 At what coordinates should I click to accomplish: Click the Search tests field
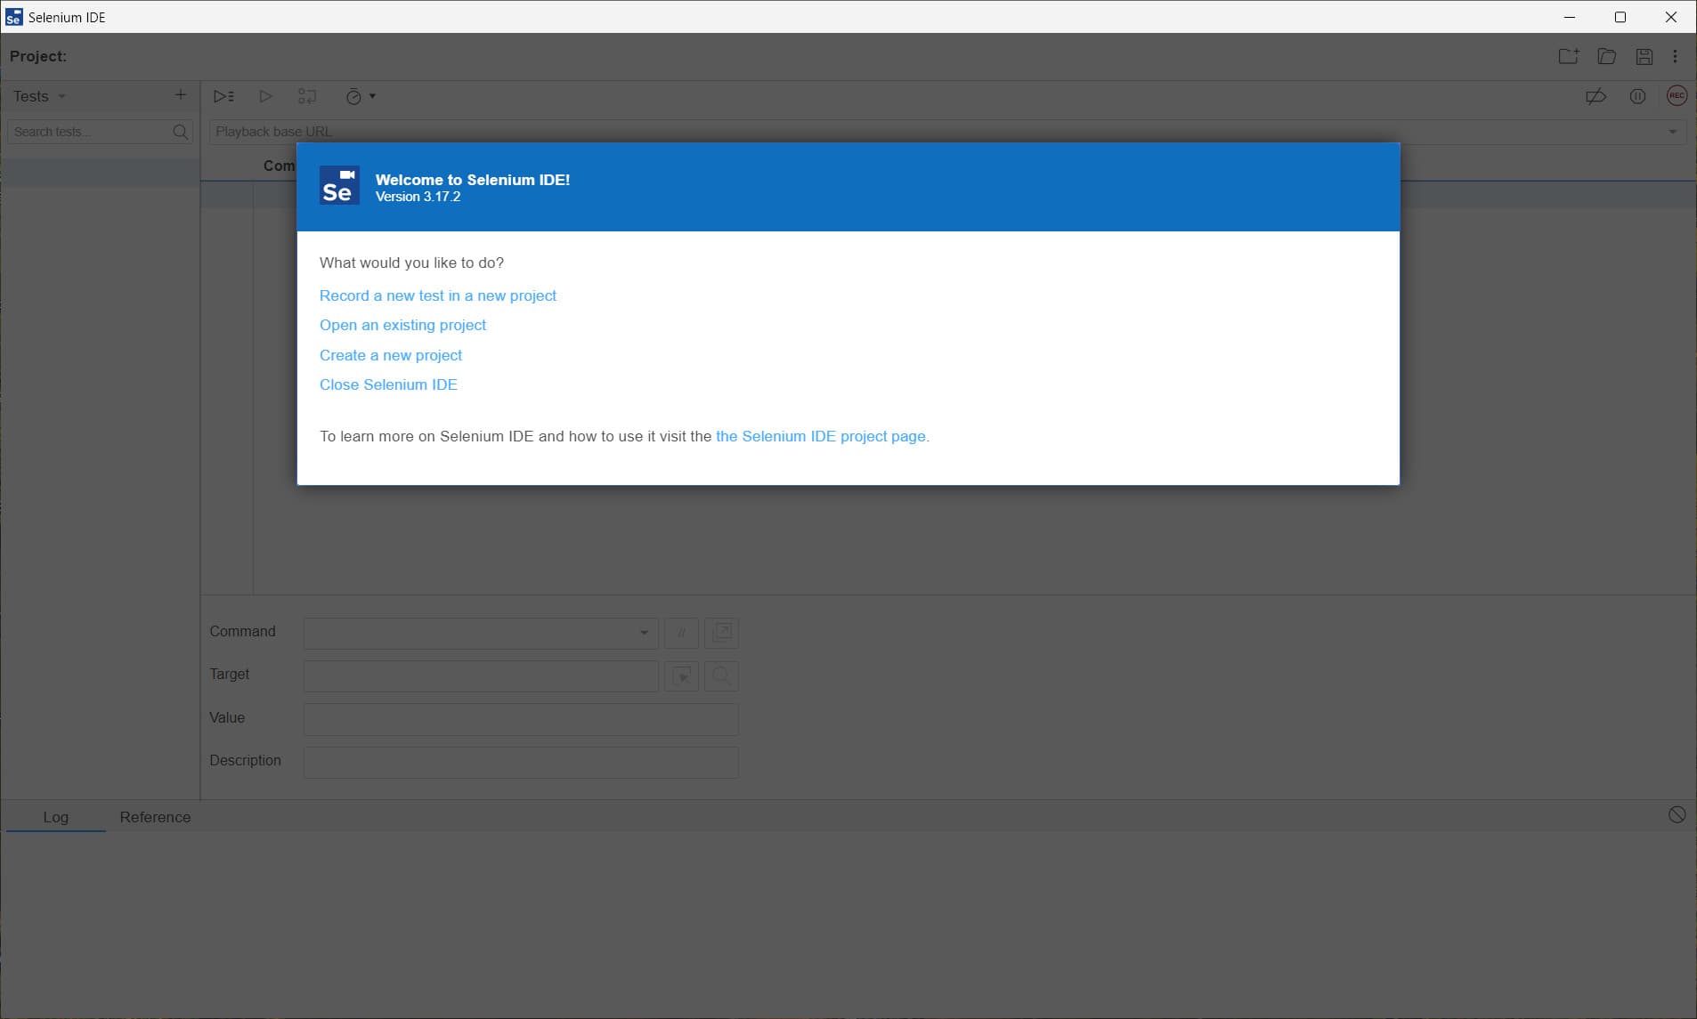[89, 132]
